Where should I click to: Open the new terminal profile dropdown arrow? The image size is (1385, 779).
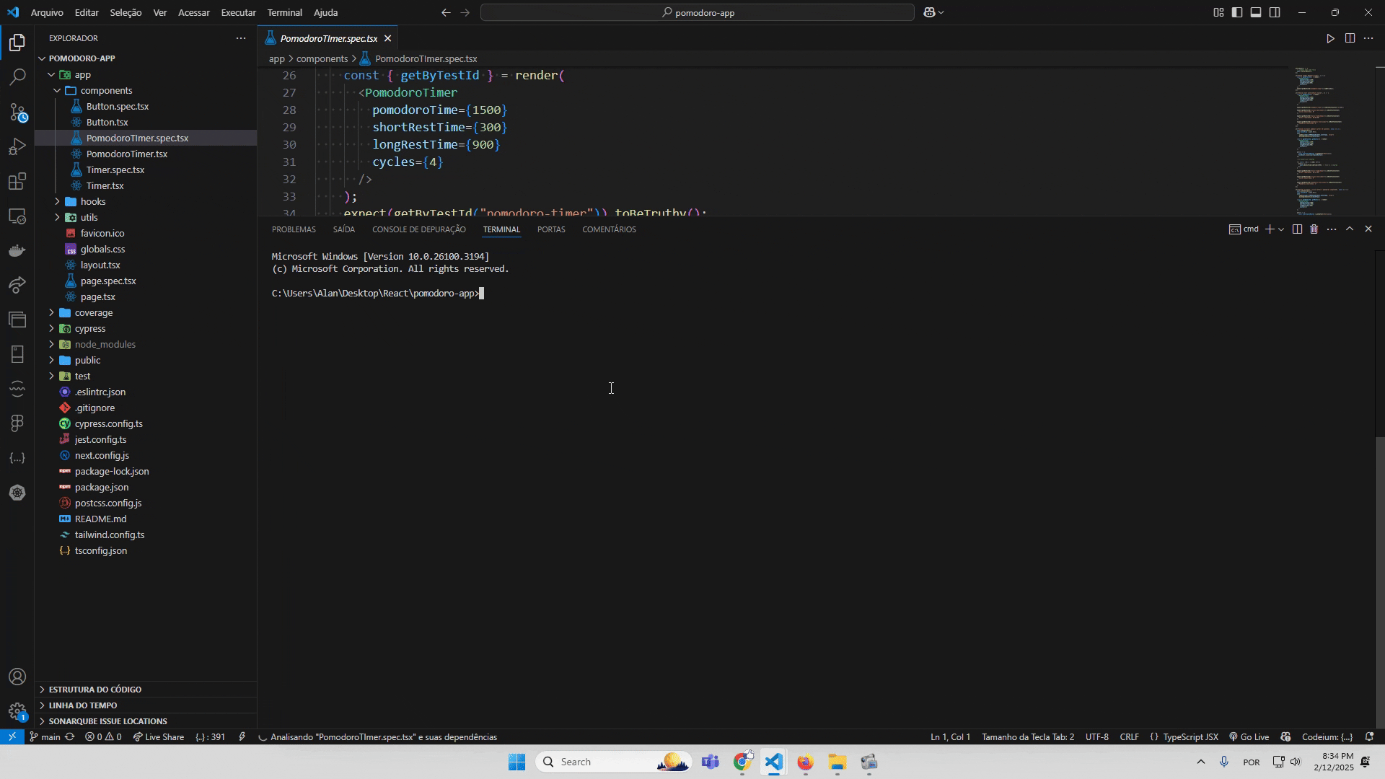1281,229
